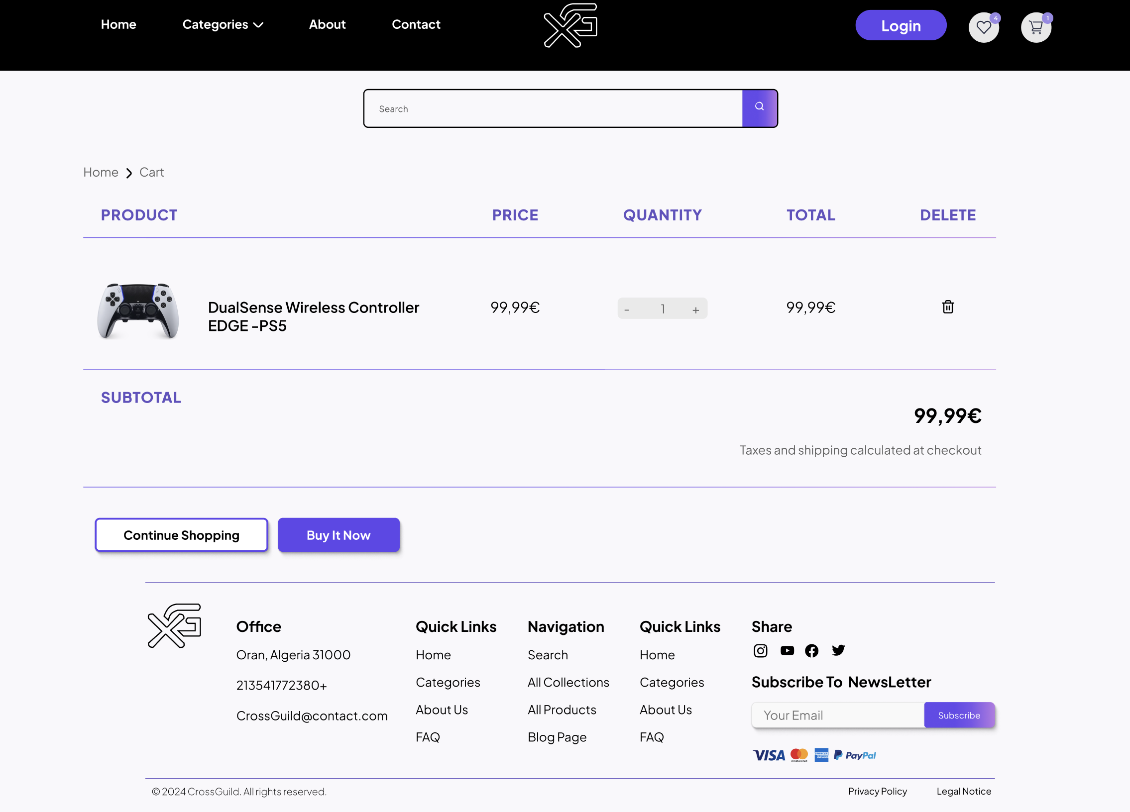Screen dimensions: 1130x812
Task: Click the Login button
Action: (x=901, y=25)
